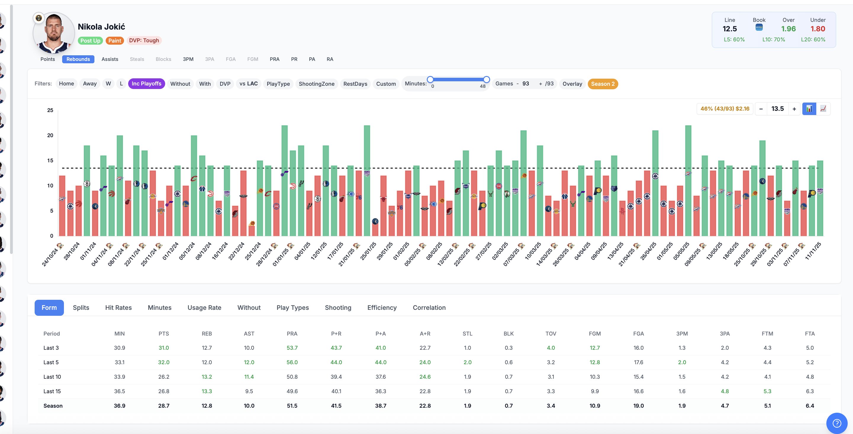853x434 pixels.
Task: Click the vs LAC filter button
Action: (248, 84)
